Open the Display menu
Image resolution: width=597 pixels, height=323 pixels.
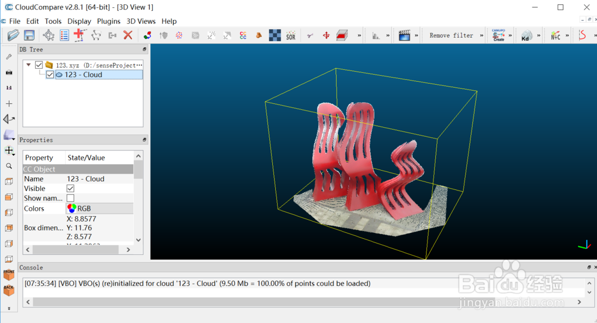tap(79, 21)
